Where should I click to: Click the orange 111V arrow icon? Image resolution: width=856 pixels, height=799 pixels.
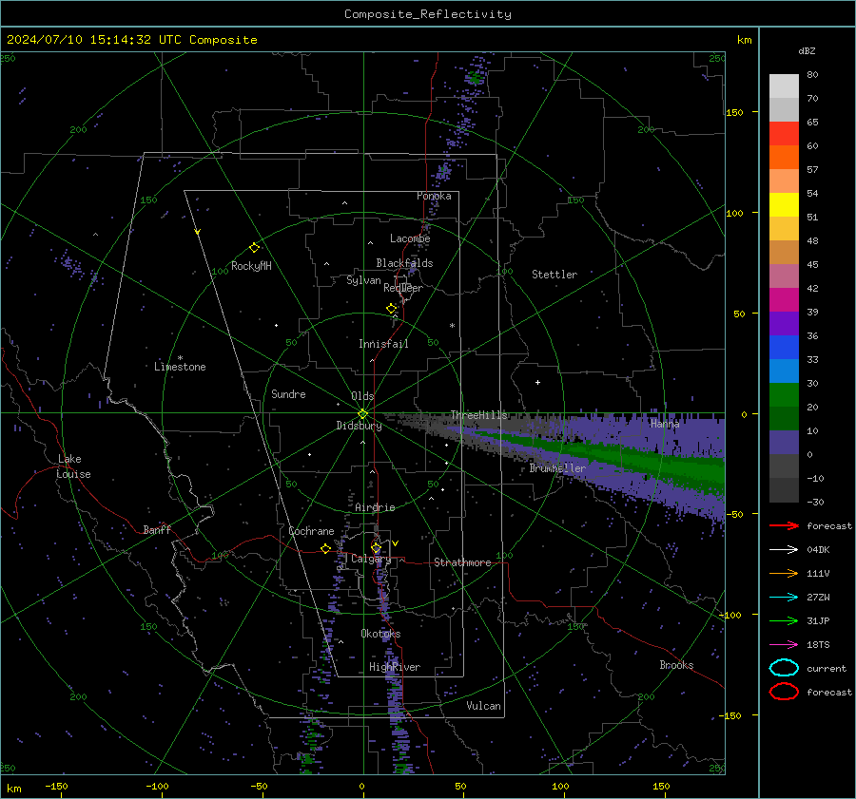coord(784,573)
